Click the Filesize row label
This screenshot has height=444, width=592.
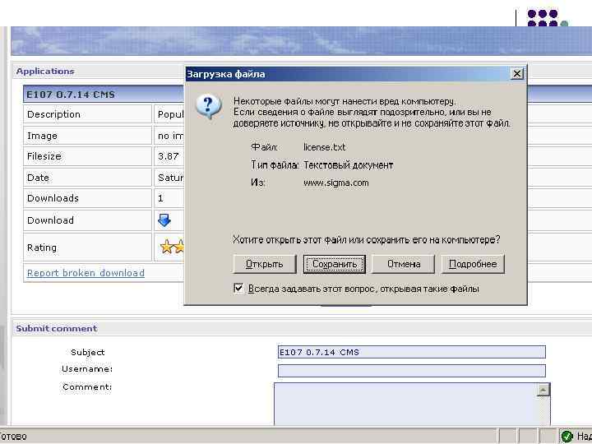(44, 156)
